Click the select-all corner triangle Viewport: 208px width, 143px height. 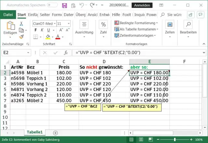7,62
